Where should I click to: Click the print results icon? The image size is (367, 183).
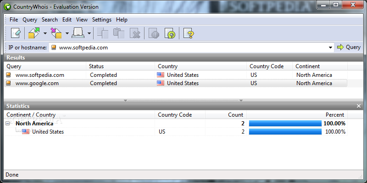[x=78, y=33]
